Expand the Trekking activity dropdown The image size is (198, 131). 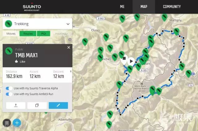tap(68, 24)
